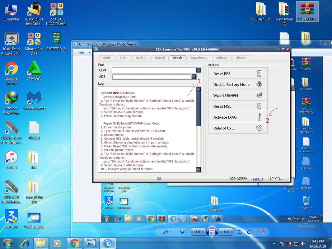Screen dimensions: 332x249
Task: Expand the COM port dropdown
Action: (199, 70)
